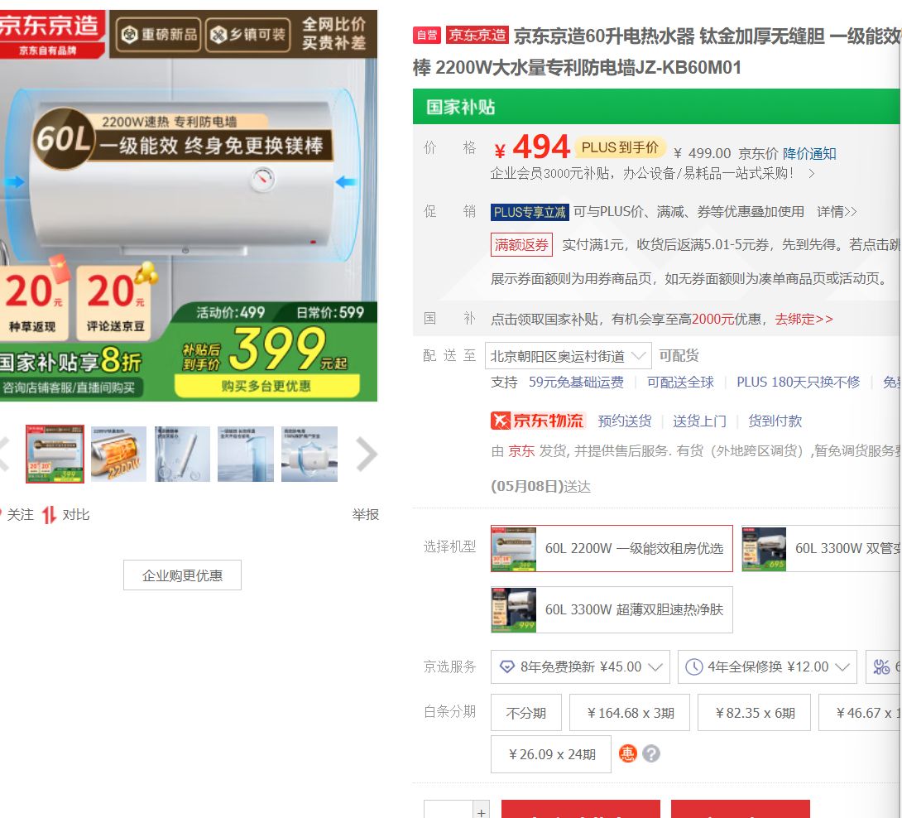This screenshot has height=818, width=902.
Task: Open the first water heater thumbnail
Action: 55,454
